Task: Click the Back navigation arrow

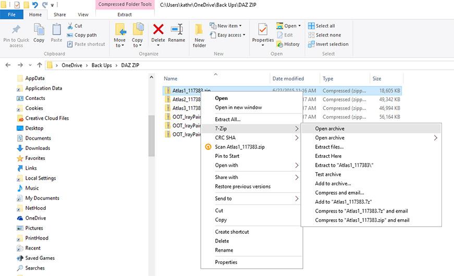Action: pyautogui.click(x=8, y=65)
